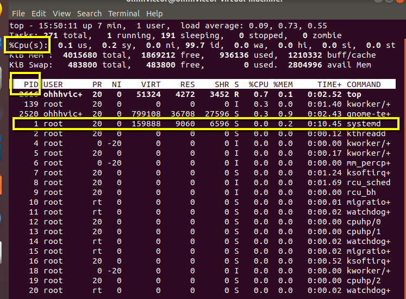The width and height of the screenshot is (406, 299).
Task: Click the %Cpu(s) label in summary
Action: (x=28, y=45)
